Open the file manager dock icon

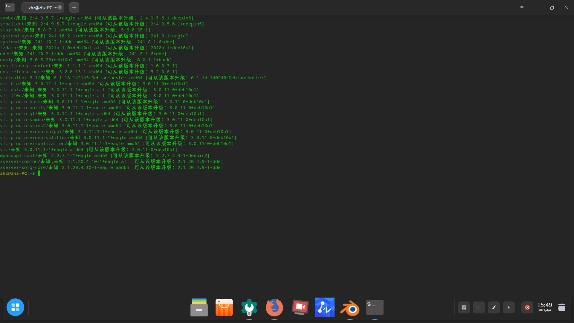click(x=199, y=307)
